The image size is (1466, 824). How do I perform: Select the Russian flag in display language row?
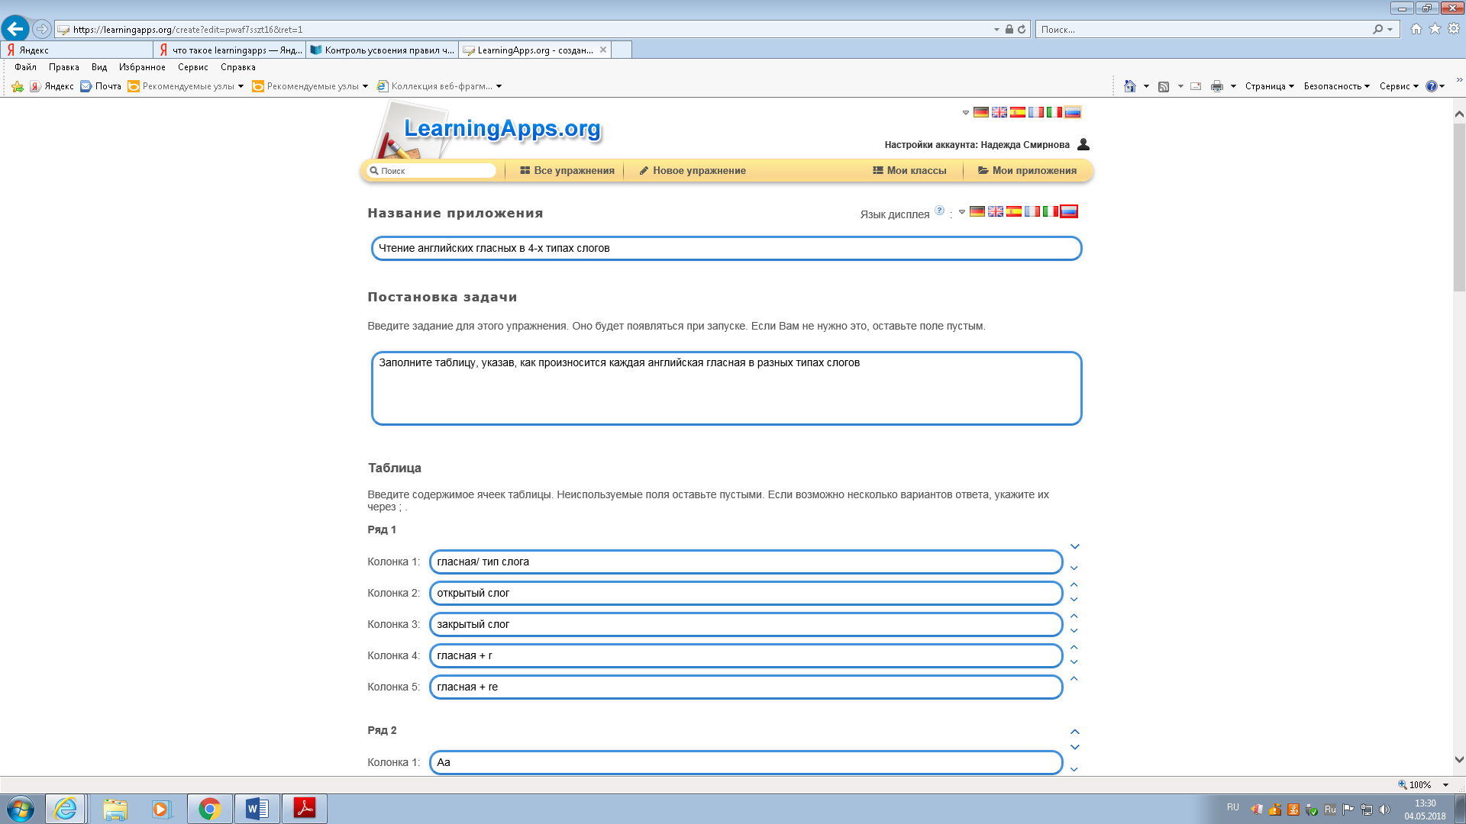click(1069, 211)
